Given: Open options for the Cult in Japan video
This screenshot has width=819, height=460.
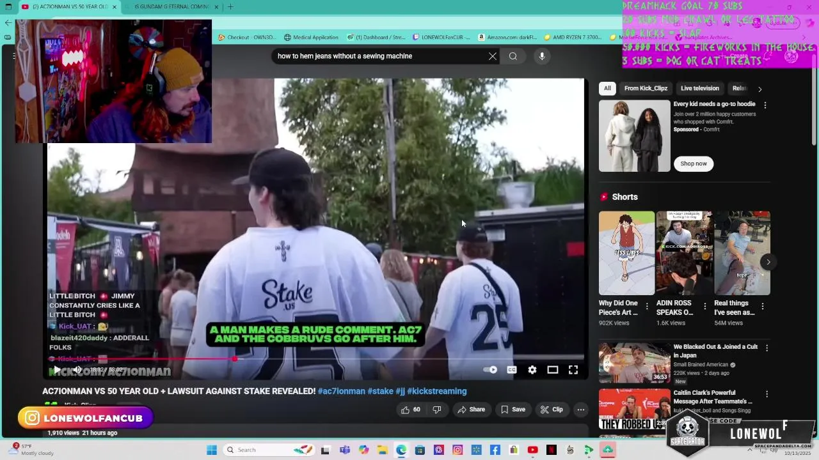Looking at the screenshot, I should pyautogui.click(x=767, y=348).
